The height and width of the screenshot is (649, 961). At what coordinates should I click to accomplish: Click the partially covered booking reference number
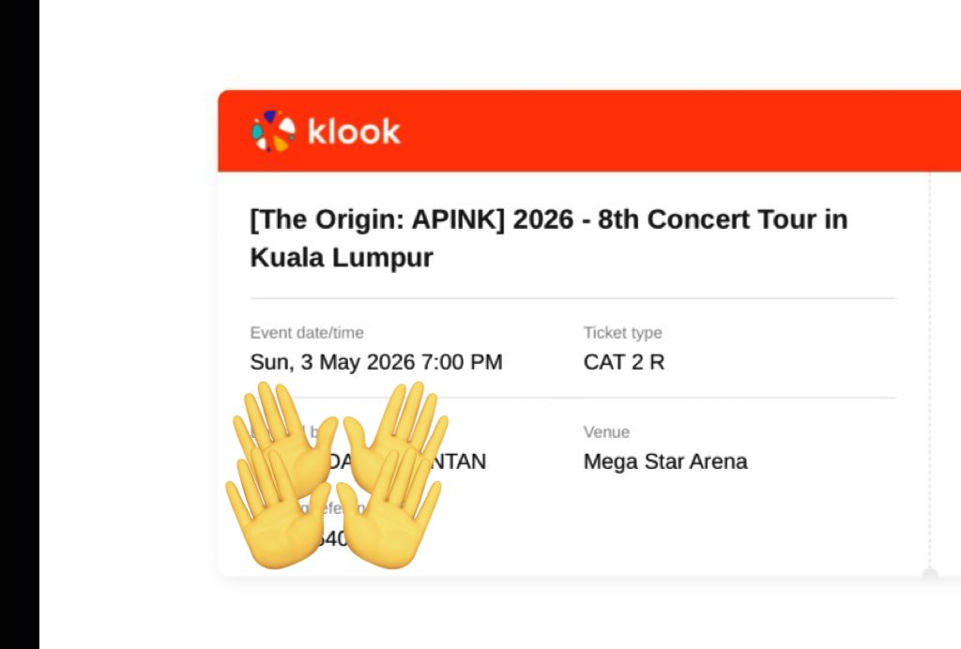(334, 538)
